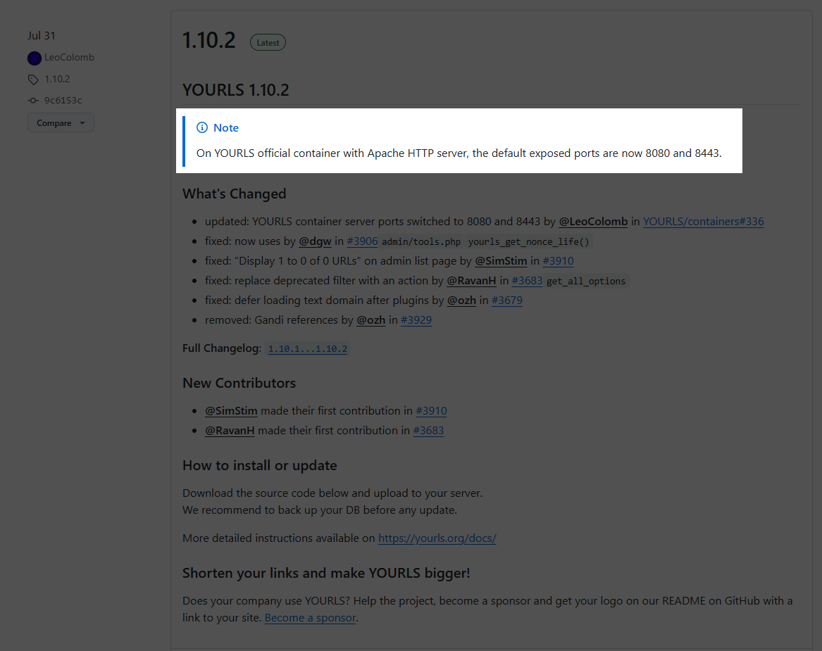The width and height of the screenshot is (822, 651).
Task: Click the get_all_options code snippet
Action: 586,282
